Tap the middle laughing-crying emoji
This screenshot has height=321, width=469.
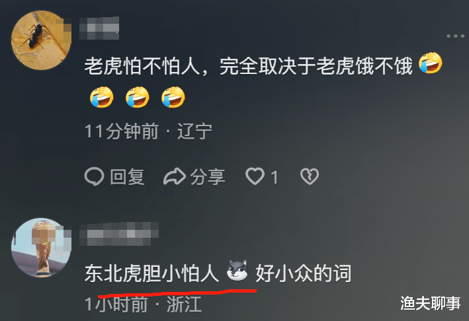(x=138, y=97)
